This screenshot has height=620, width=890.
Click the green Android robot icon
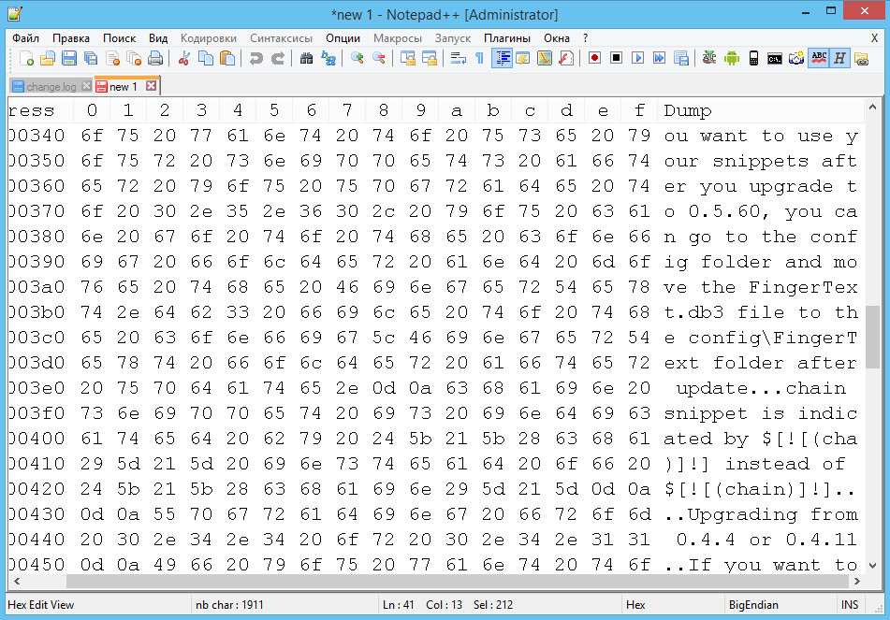tap(732, 58)
